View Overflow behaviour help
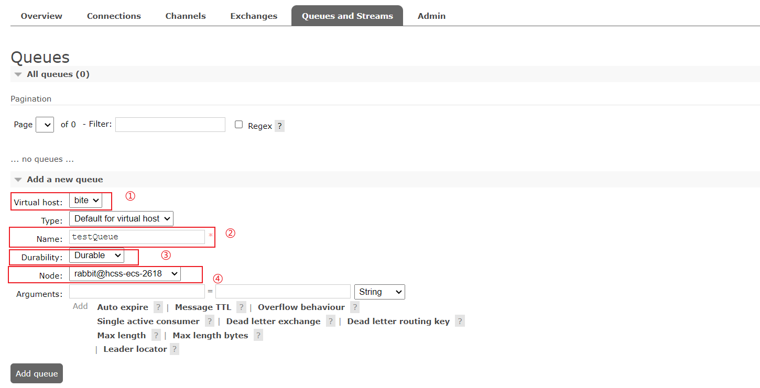The image size is (760, 388). pyautogui.click(x=355, y=307)
